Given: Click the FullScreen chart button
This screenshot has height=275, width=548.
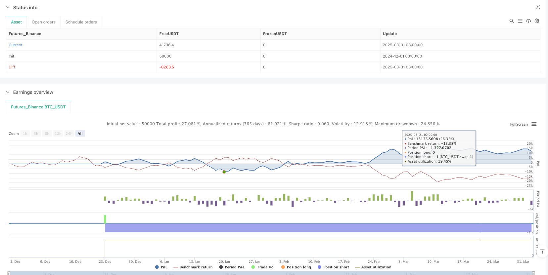Looking at the screenshot, I should click(x=519, y=124).
